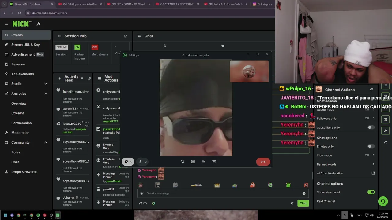Screen dimensions: 392x220
Task: Open Stream URL & Key page
Action: coord(26,45)
